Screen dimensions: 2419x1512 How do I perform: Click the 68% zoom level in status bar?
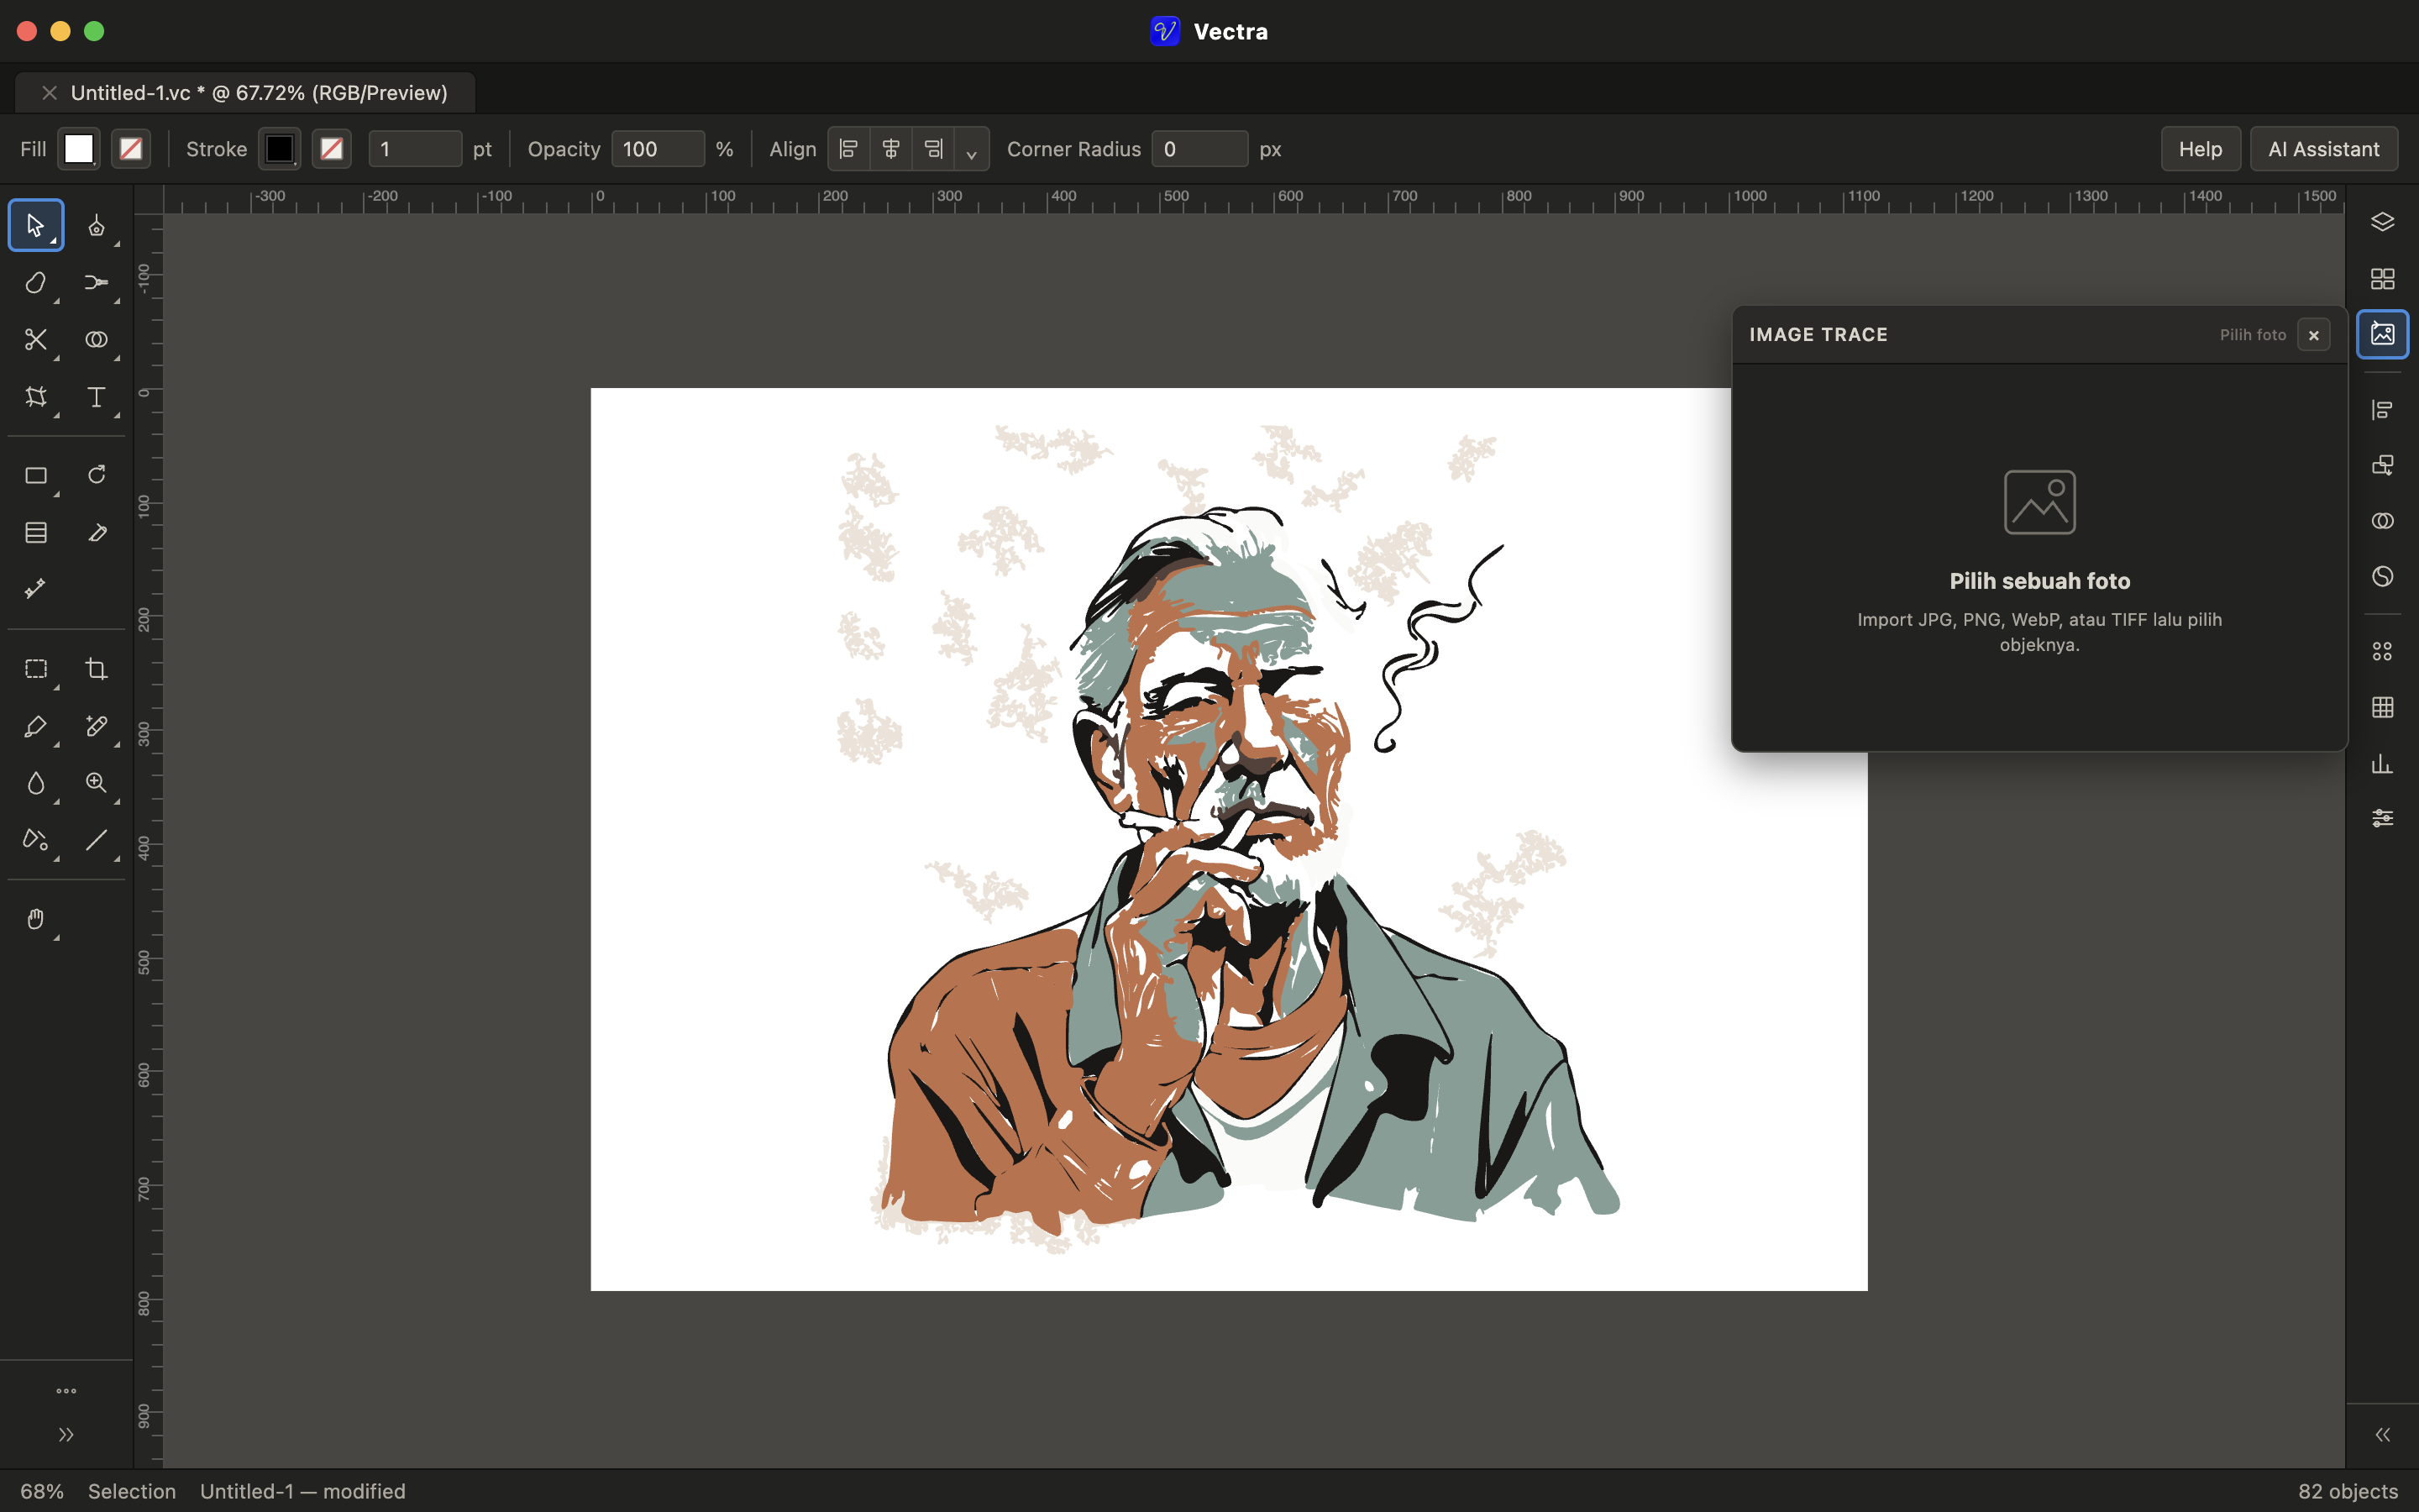tap(42, 1491)
